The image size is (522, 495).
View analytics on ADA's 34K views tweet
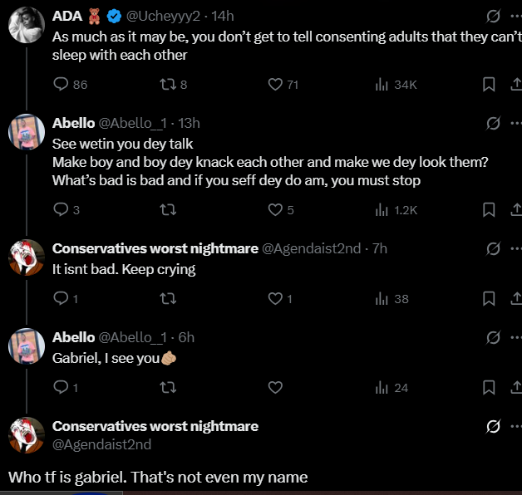click(382, 84)
